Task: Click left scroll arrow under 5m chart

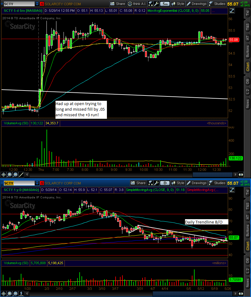Action: tap(27, 175)
